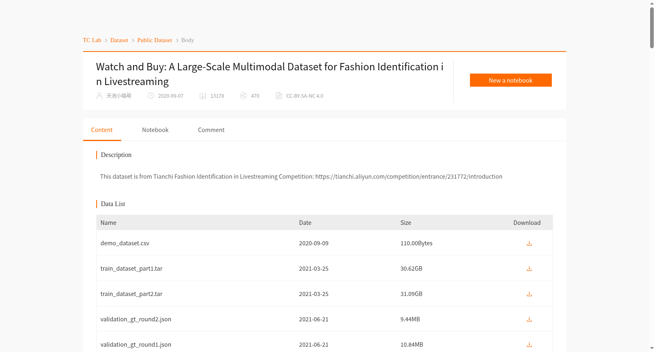Click the license document icon

click(279, 96)
